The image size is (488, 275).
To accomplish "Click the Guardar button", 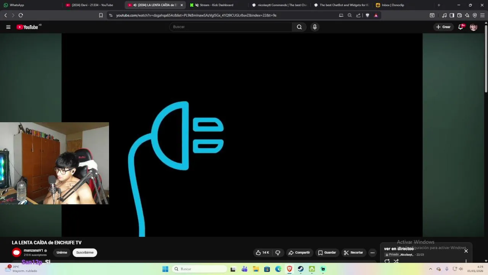I will click(327, 252).
